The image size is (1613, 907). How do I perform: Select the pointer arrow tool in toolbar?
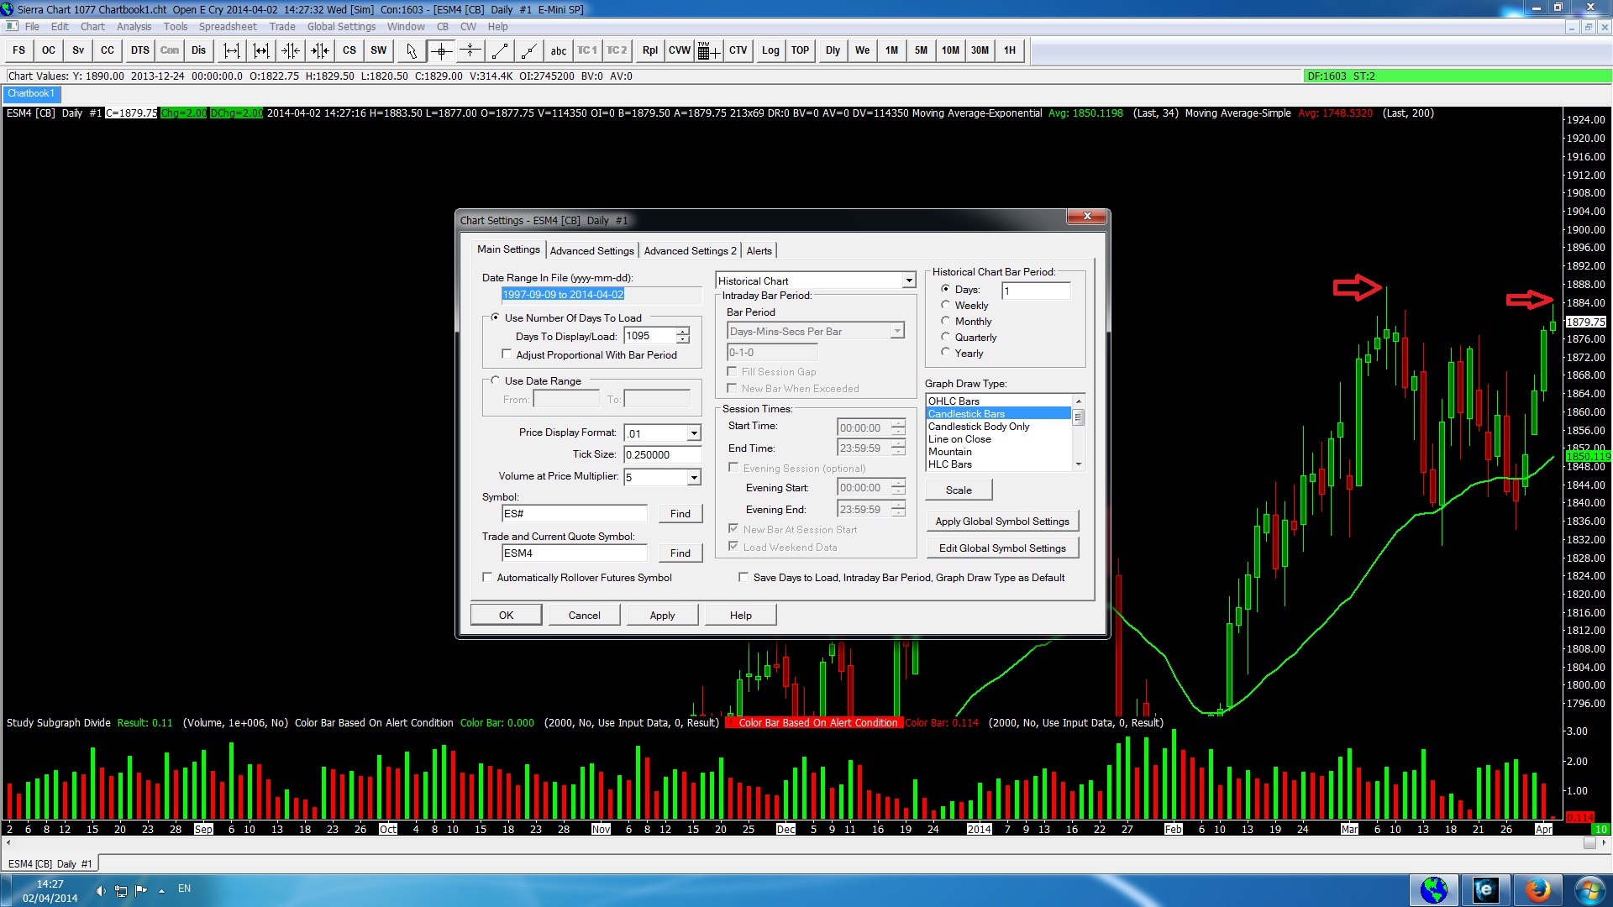click(411, 50)
